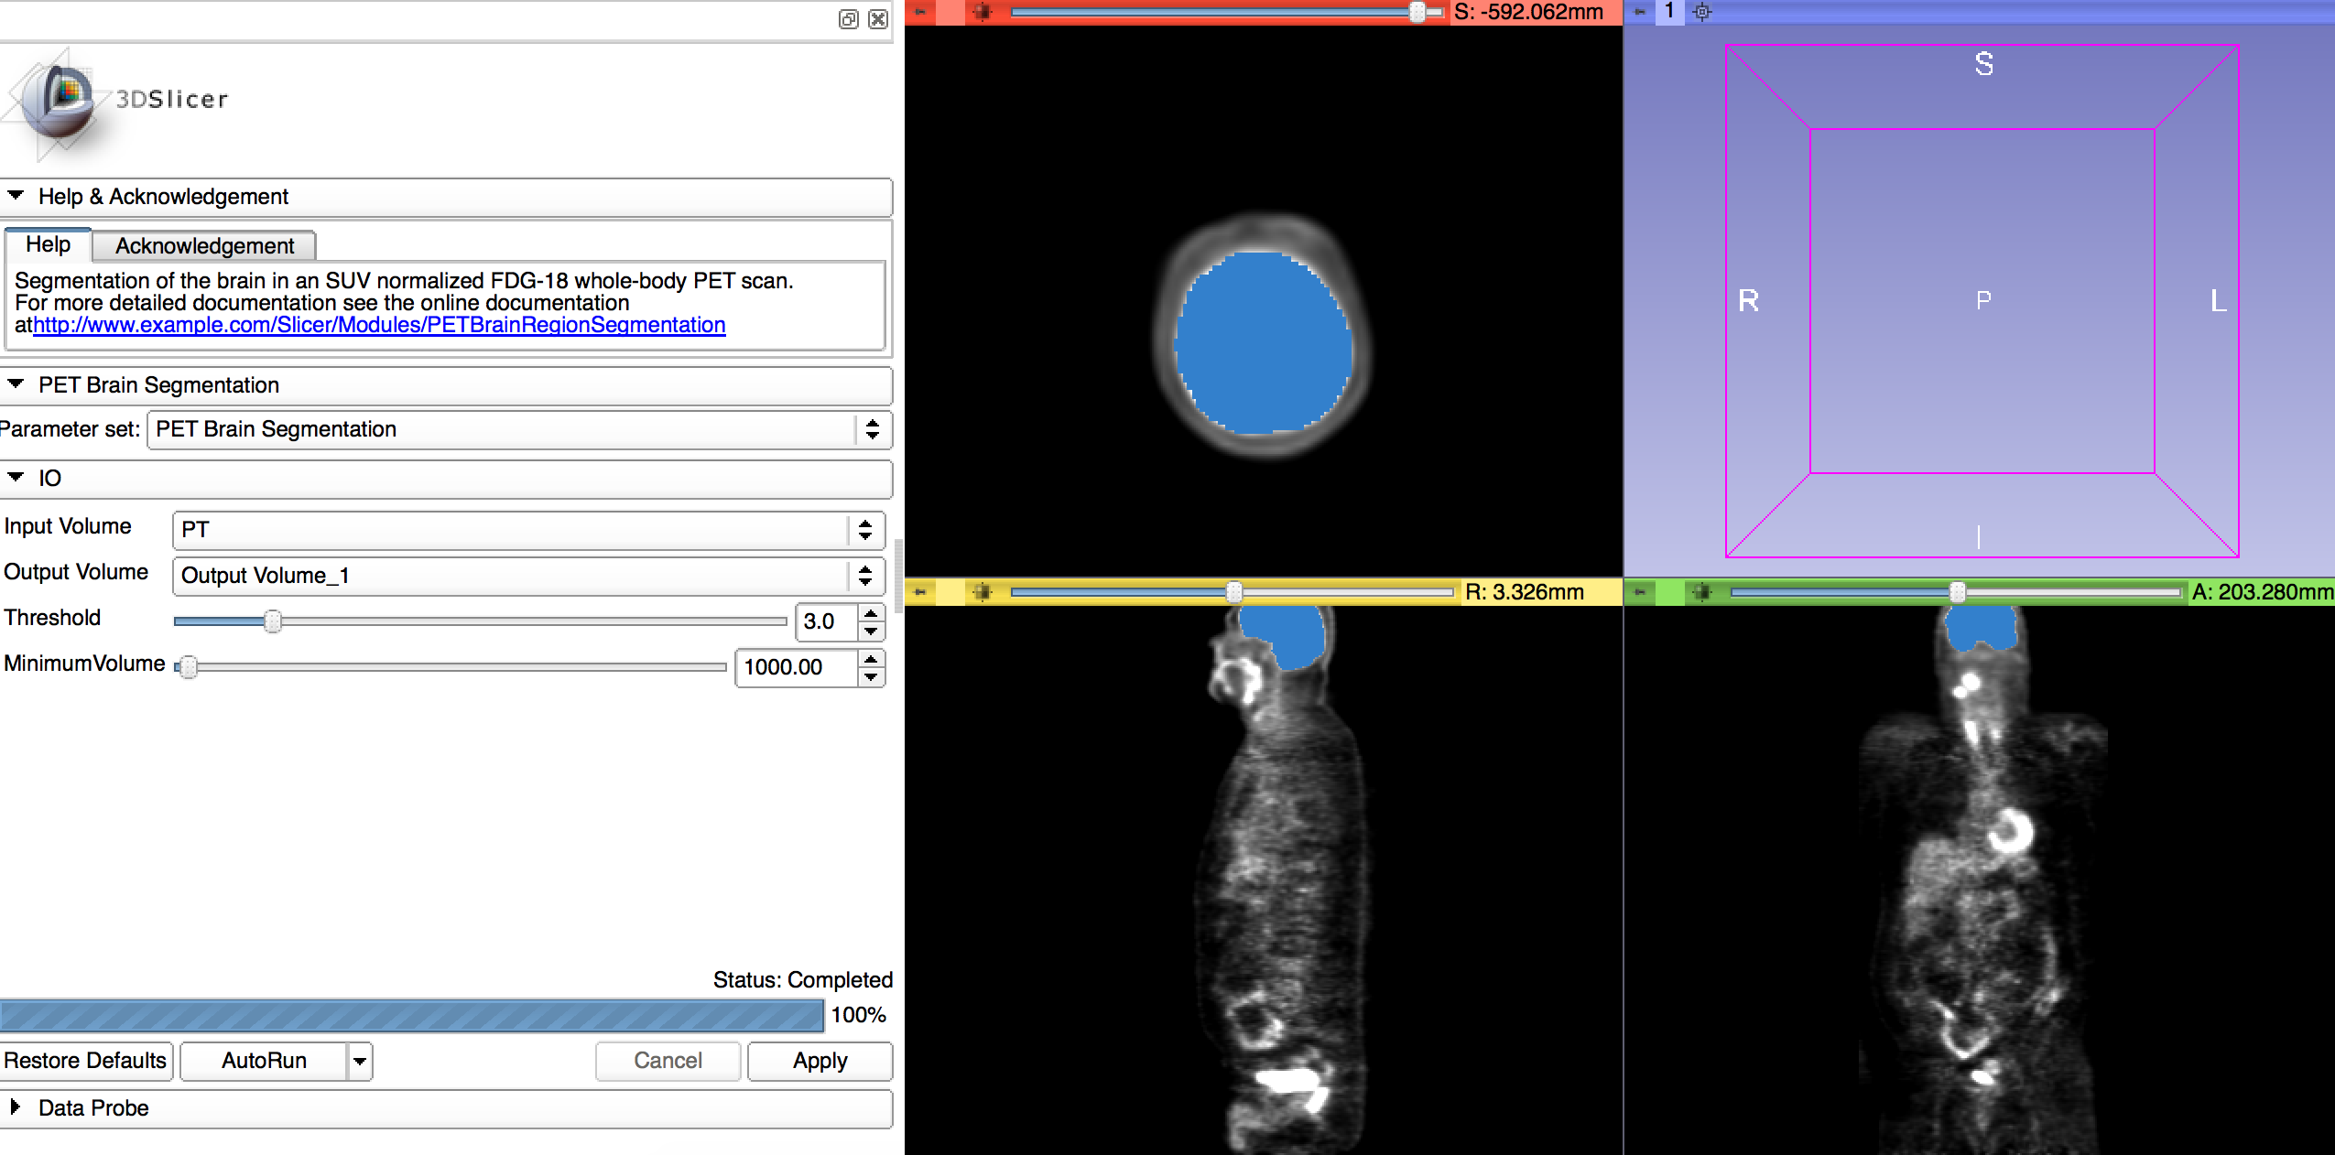Click the Apply button
Viewport: 2335px width, 1155px height.
[820, 1061]
